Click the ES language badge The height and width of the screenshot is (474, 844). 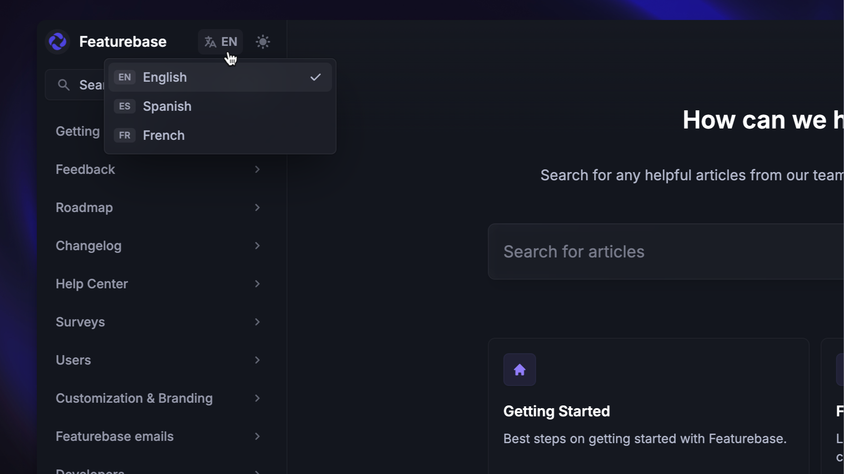[x=125, y=106]
